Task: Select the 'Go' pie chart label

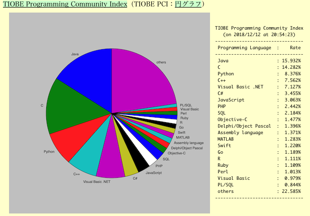Action: [181, 128]
